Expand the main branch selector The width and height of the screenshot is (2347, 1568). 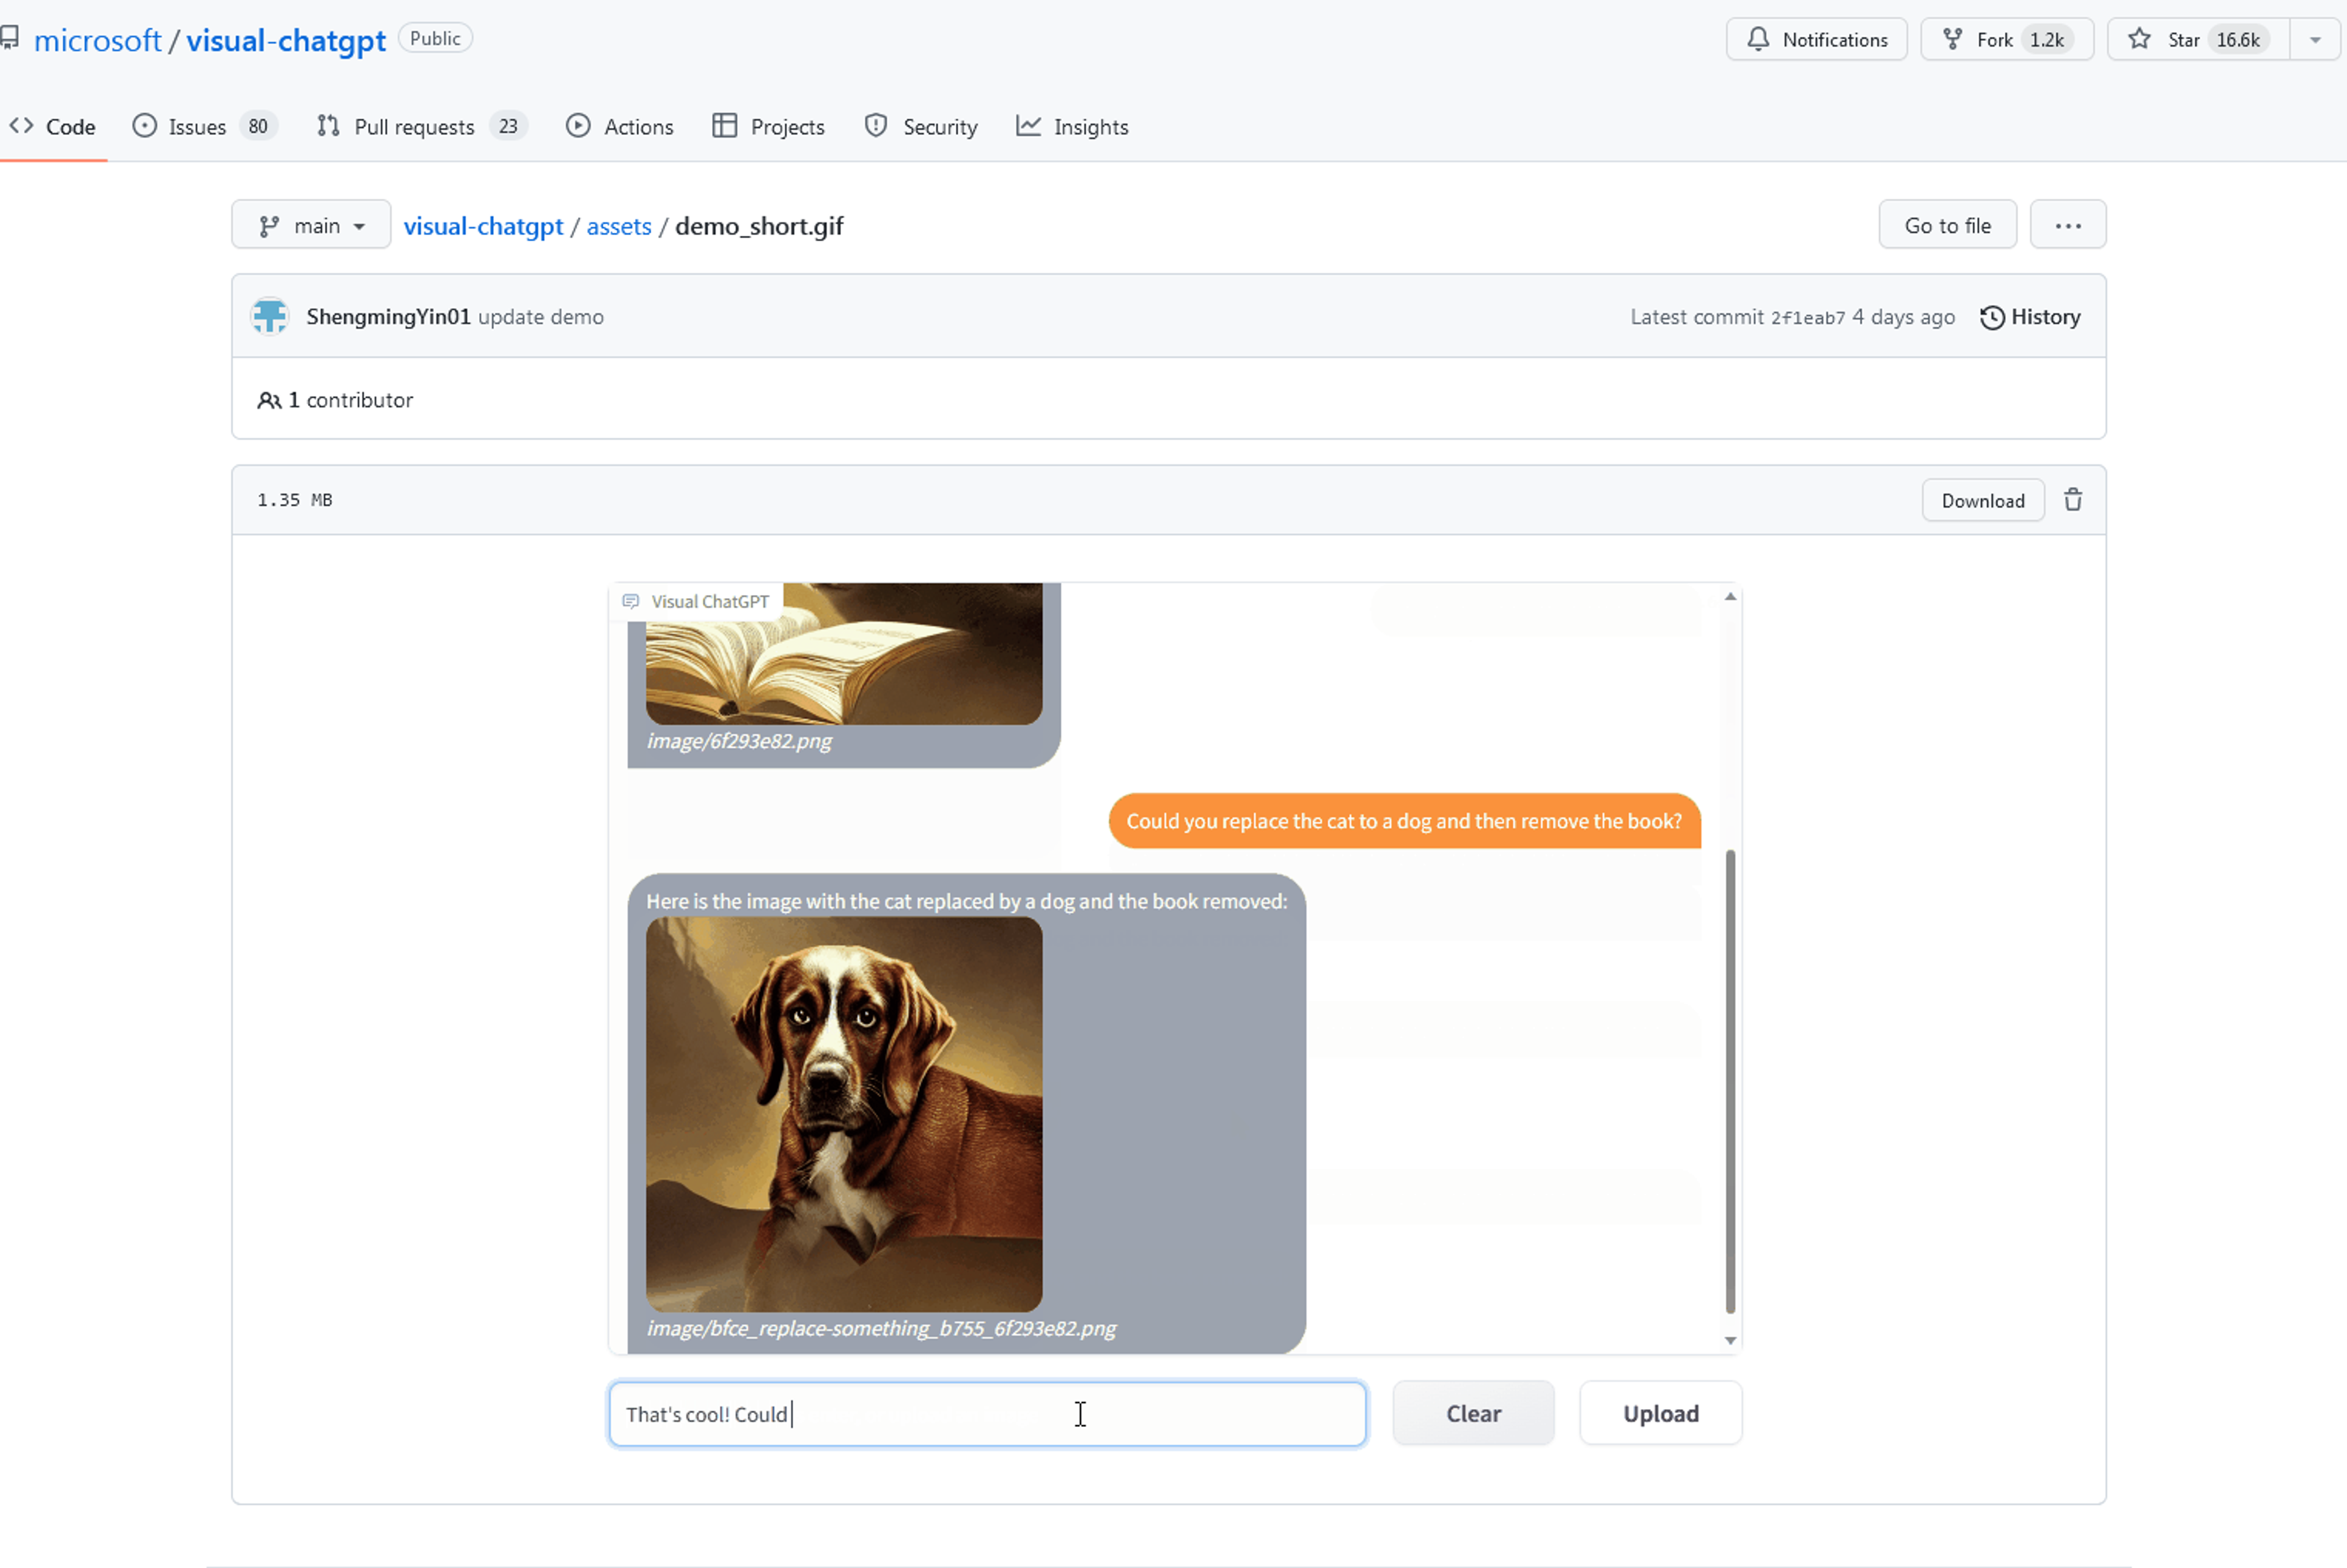click(311, 226)
